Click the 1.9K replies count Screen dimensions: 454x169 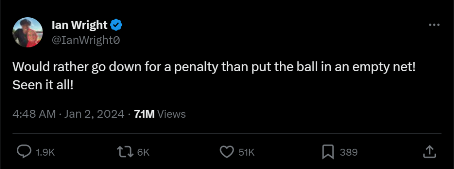tap(44, 152)
